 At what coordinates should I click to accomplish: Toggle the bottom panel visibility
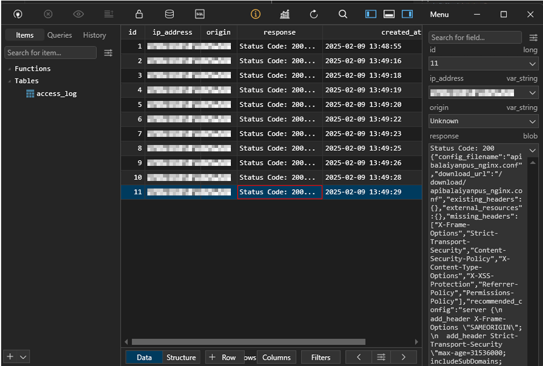point(389,13)
